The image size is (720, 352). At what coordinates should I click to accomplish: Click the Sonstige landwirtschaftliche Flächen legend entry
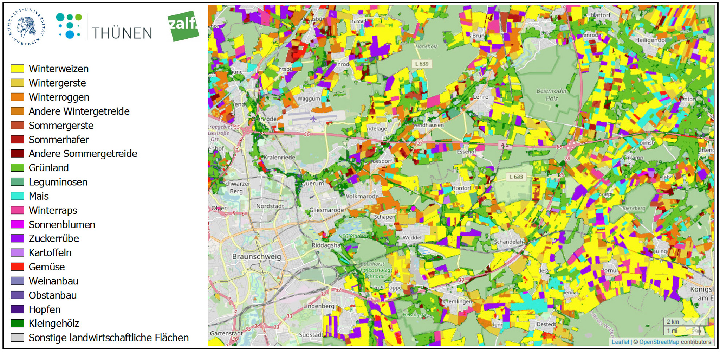point(108,338)
